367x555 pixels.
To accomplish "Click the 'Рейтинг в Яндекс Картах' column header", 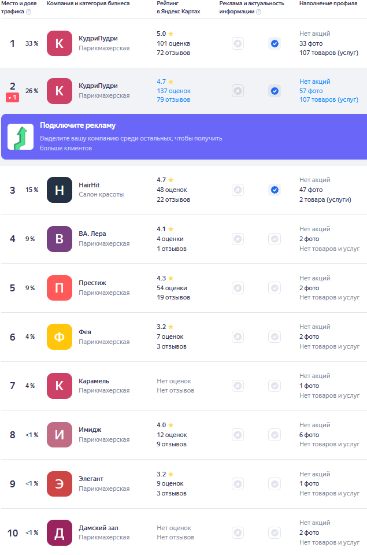I will tap(178, 8).
